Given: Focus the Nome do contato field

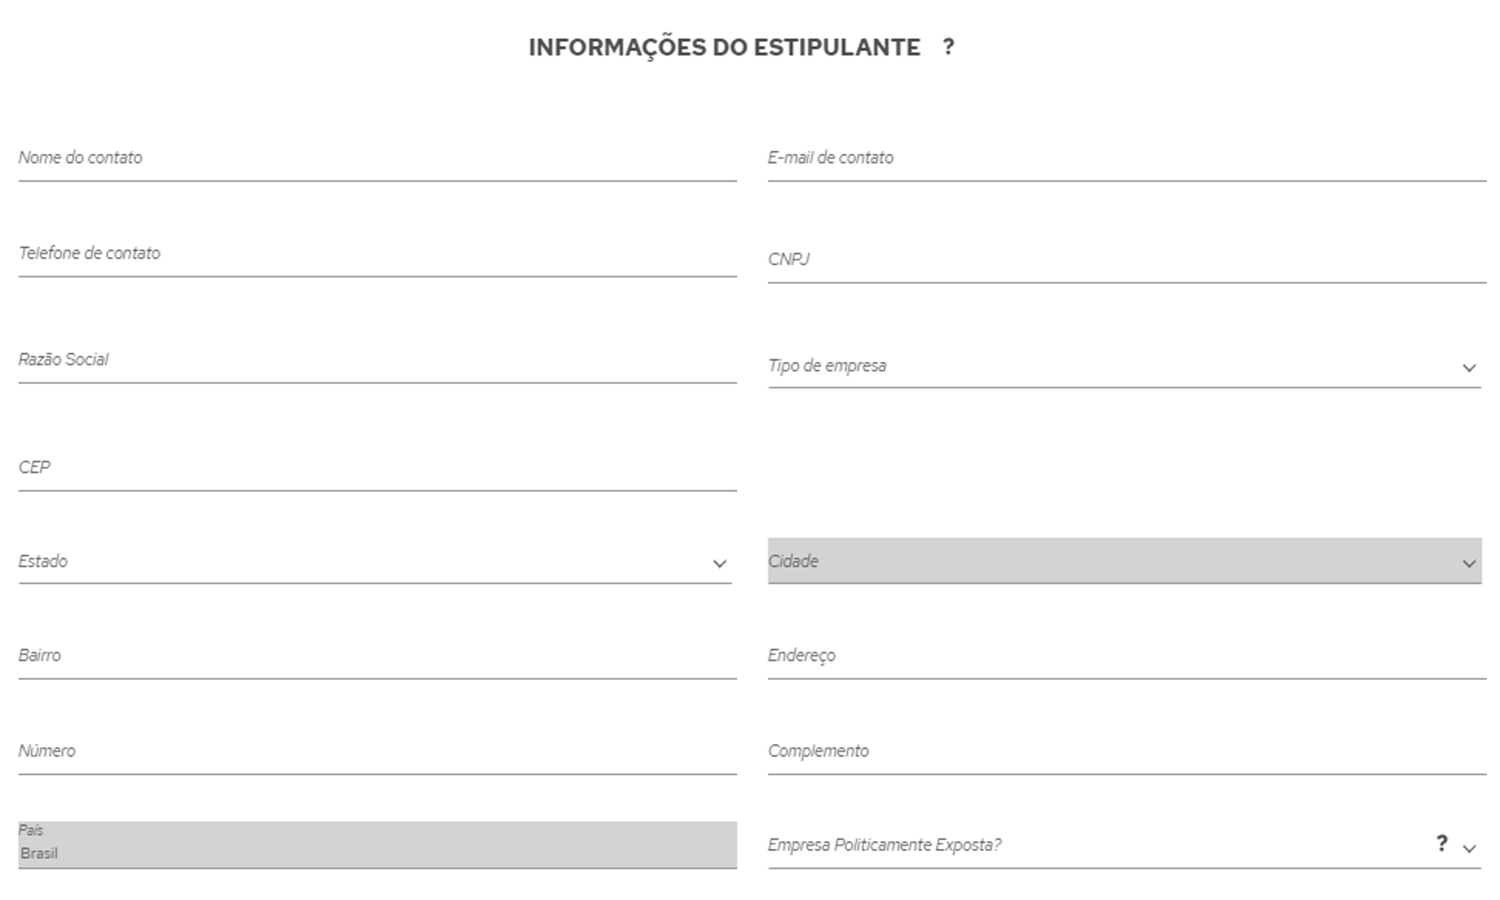Looking at the screenshot, I should (377, 159).
